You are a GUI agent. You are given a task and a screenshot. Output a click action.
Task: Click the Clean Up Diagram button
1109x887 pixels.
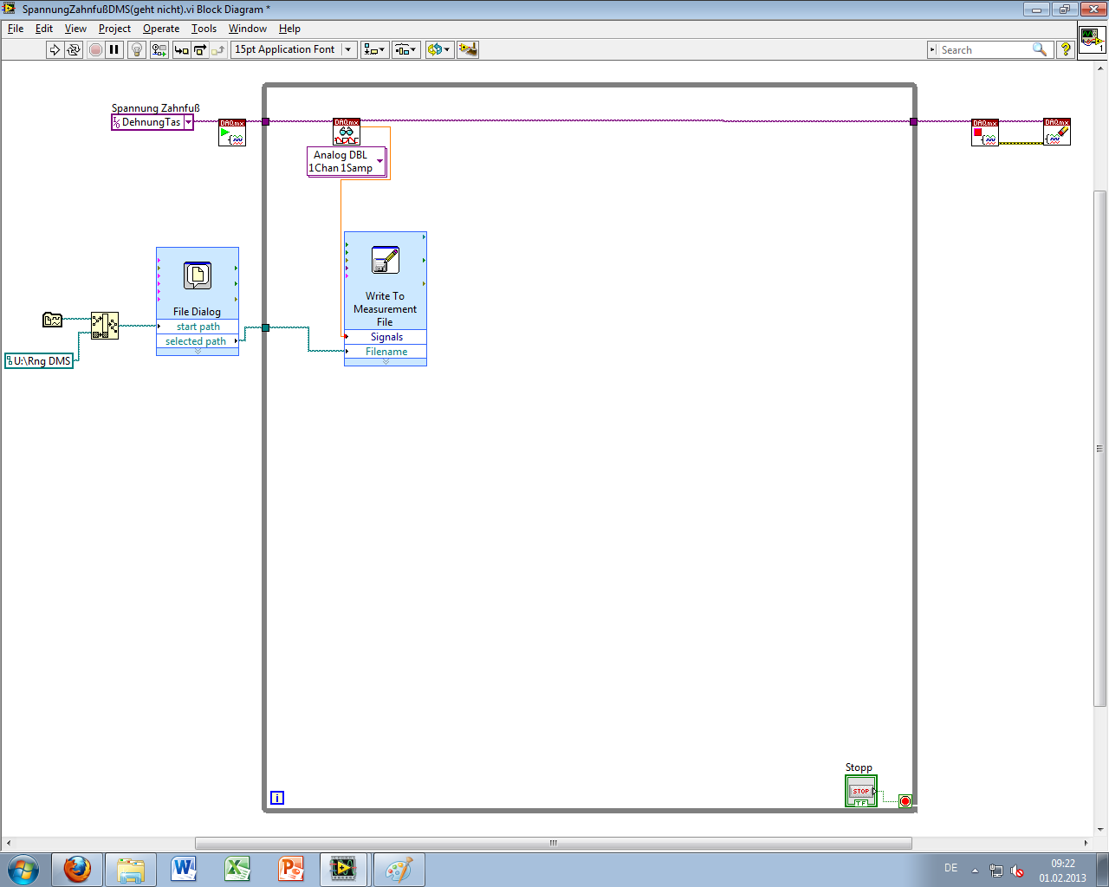(468, 49)
